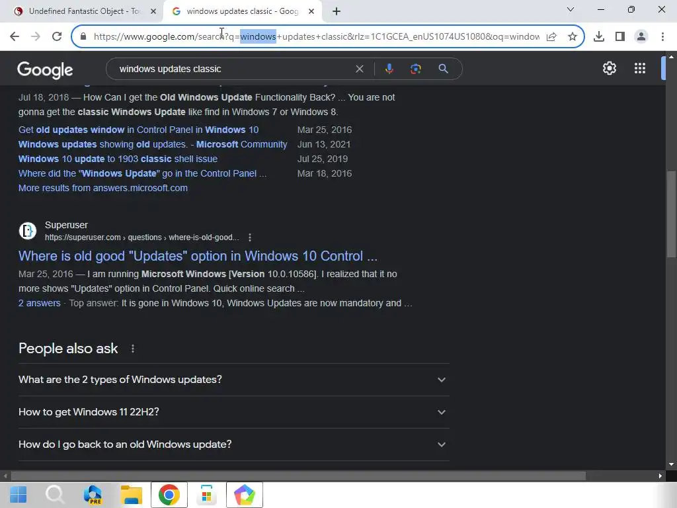Go back to the previous page
This screenshot has height=508, width=677.
(15, 36)
